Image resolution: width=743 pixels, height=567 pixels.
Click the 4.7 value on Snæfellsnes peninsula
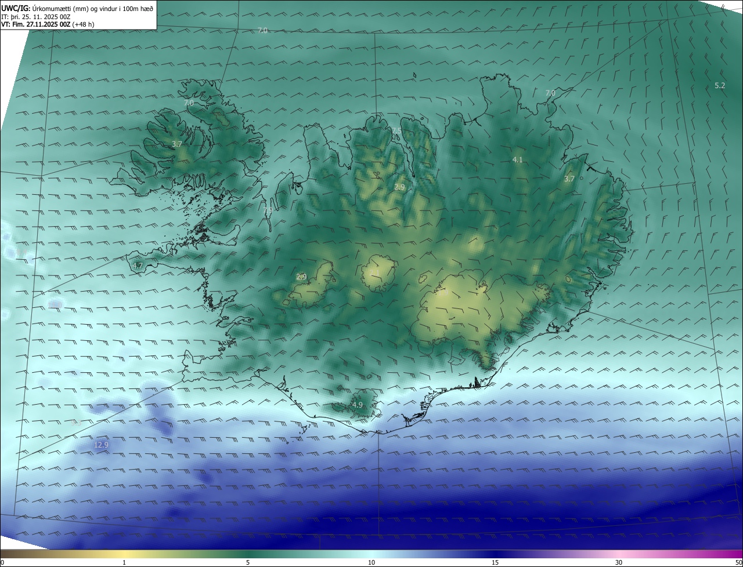click(x=138, y=266)
